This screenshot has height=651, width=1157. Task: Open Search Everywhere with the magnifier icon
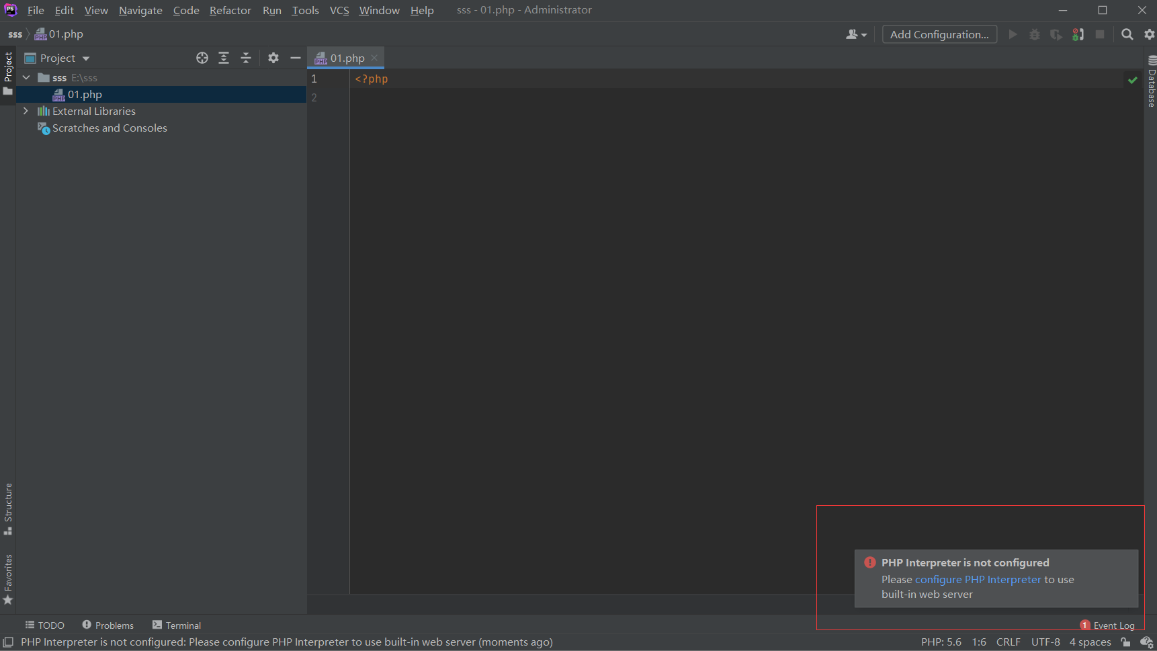point(1127,34)
